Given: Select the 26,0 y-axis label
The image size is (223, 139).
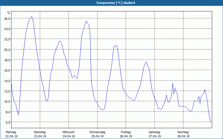Looking at the screenshot, I should pyautogui.click(x=7, y=18).
